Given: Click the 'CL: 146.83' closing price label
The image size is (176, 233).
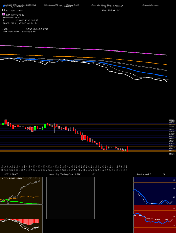Looking at the screenshot, I should 65,6.
